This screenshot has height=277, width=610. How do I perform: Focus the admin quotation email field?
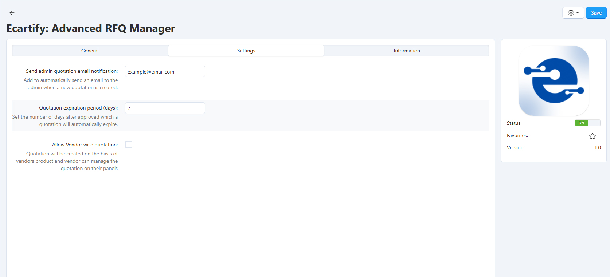165,72
